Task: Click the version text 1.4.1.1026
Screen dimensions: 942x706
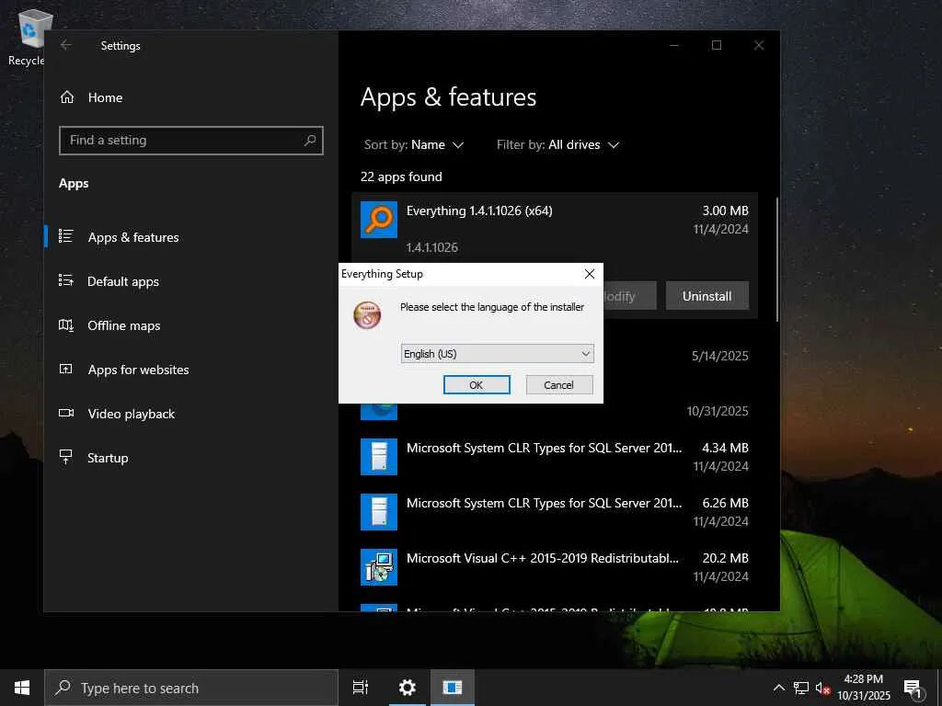Action: (x=432, y=247)
